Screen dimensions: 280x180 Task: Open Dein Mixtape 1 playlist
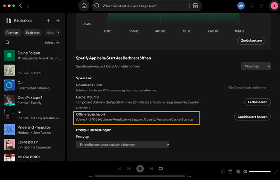[x=33, y=100]
